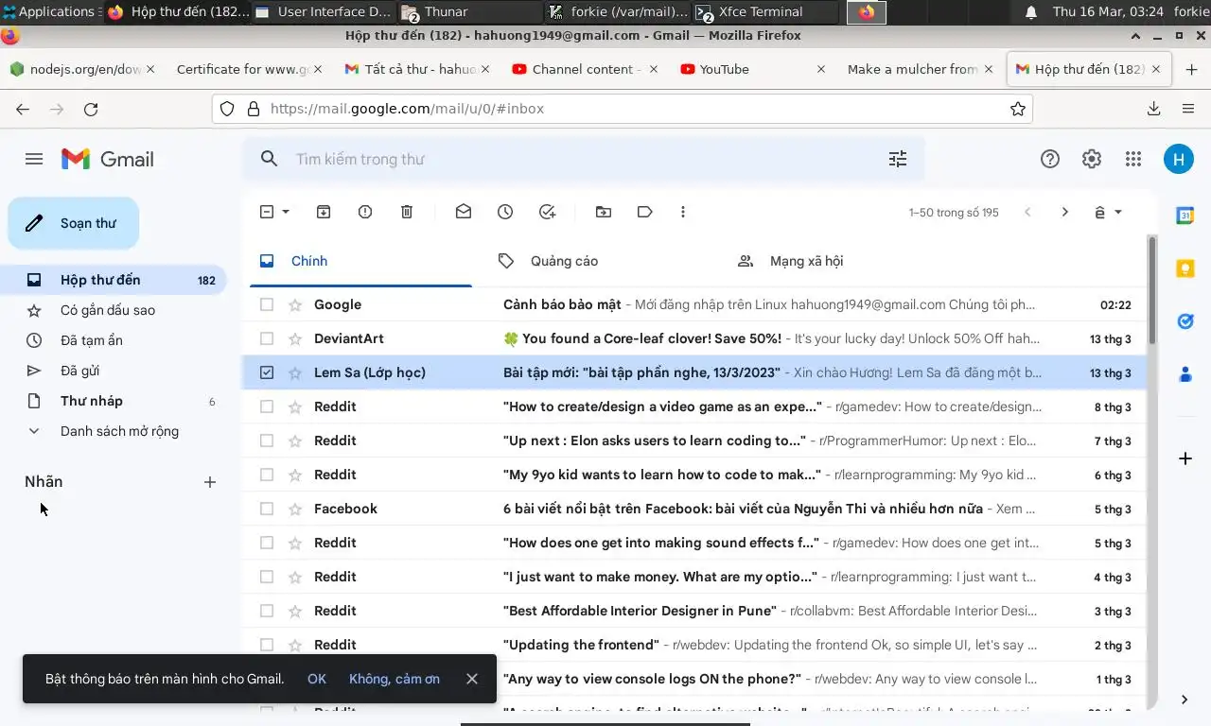The height and width of the screenshot is (726, 1211).
Task: Tick the checkbox for Google email
Action: coord(267,304)
